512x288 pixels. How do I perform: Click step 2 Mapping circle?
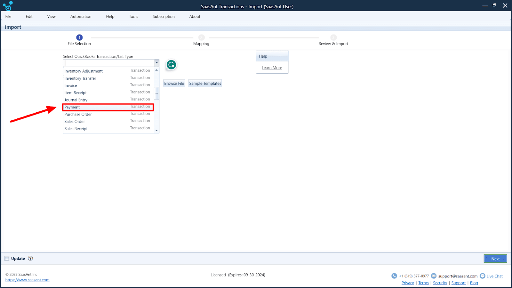pos(201,37)
